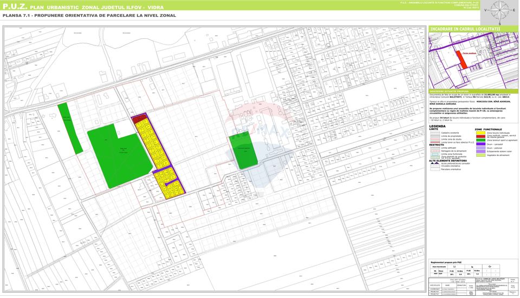The height and width of the screenshot is (298, 520).
Task: Select red Zona institutii, comert legend swatch
Action: coord(480,136)
